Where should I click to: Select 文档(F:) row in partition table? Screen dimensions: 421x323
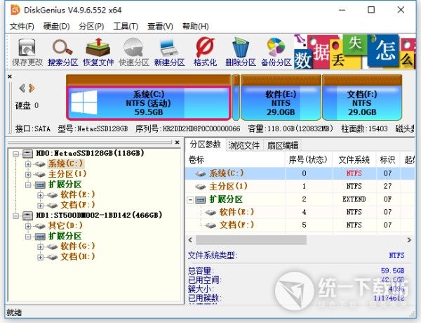click(x=300, y=225)
